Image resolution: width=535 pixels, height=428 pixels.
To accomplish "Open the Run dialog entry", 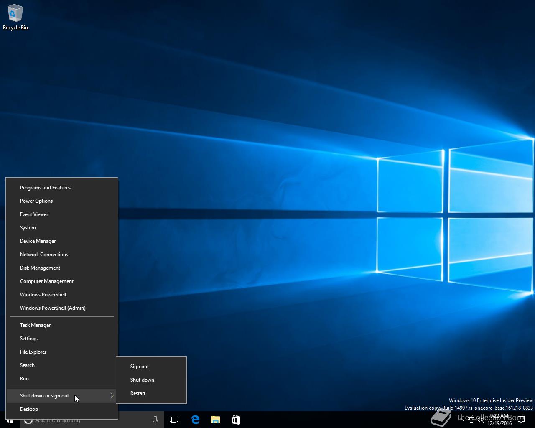I will click(62, 379).
